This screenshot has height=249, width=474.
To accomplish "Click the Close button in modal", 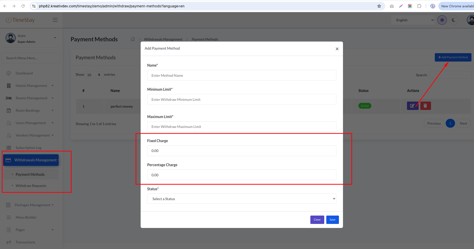I will (x=317, y=220).
